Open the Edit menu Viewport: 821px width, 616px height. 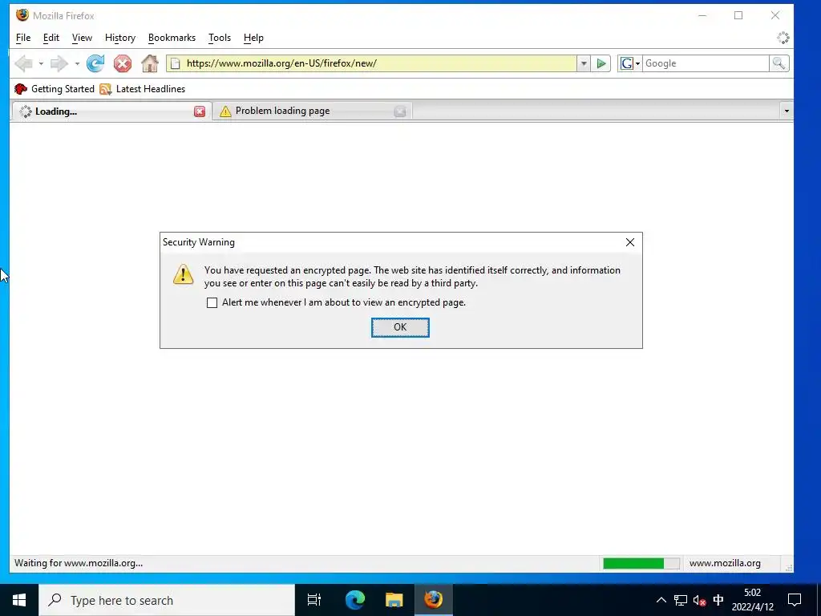[x=51, y=38]
